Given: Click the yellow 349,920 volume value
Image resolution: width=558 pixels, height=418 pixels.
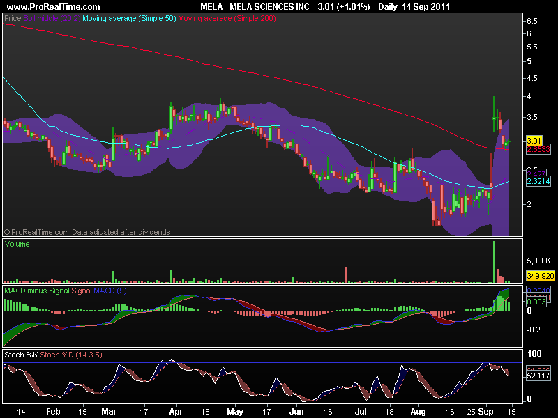Looking at the screenshot, I should pyautogui.click(x=540, y=276).
